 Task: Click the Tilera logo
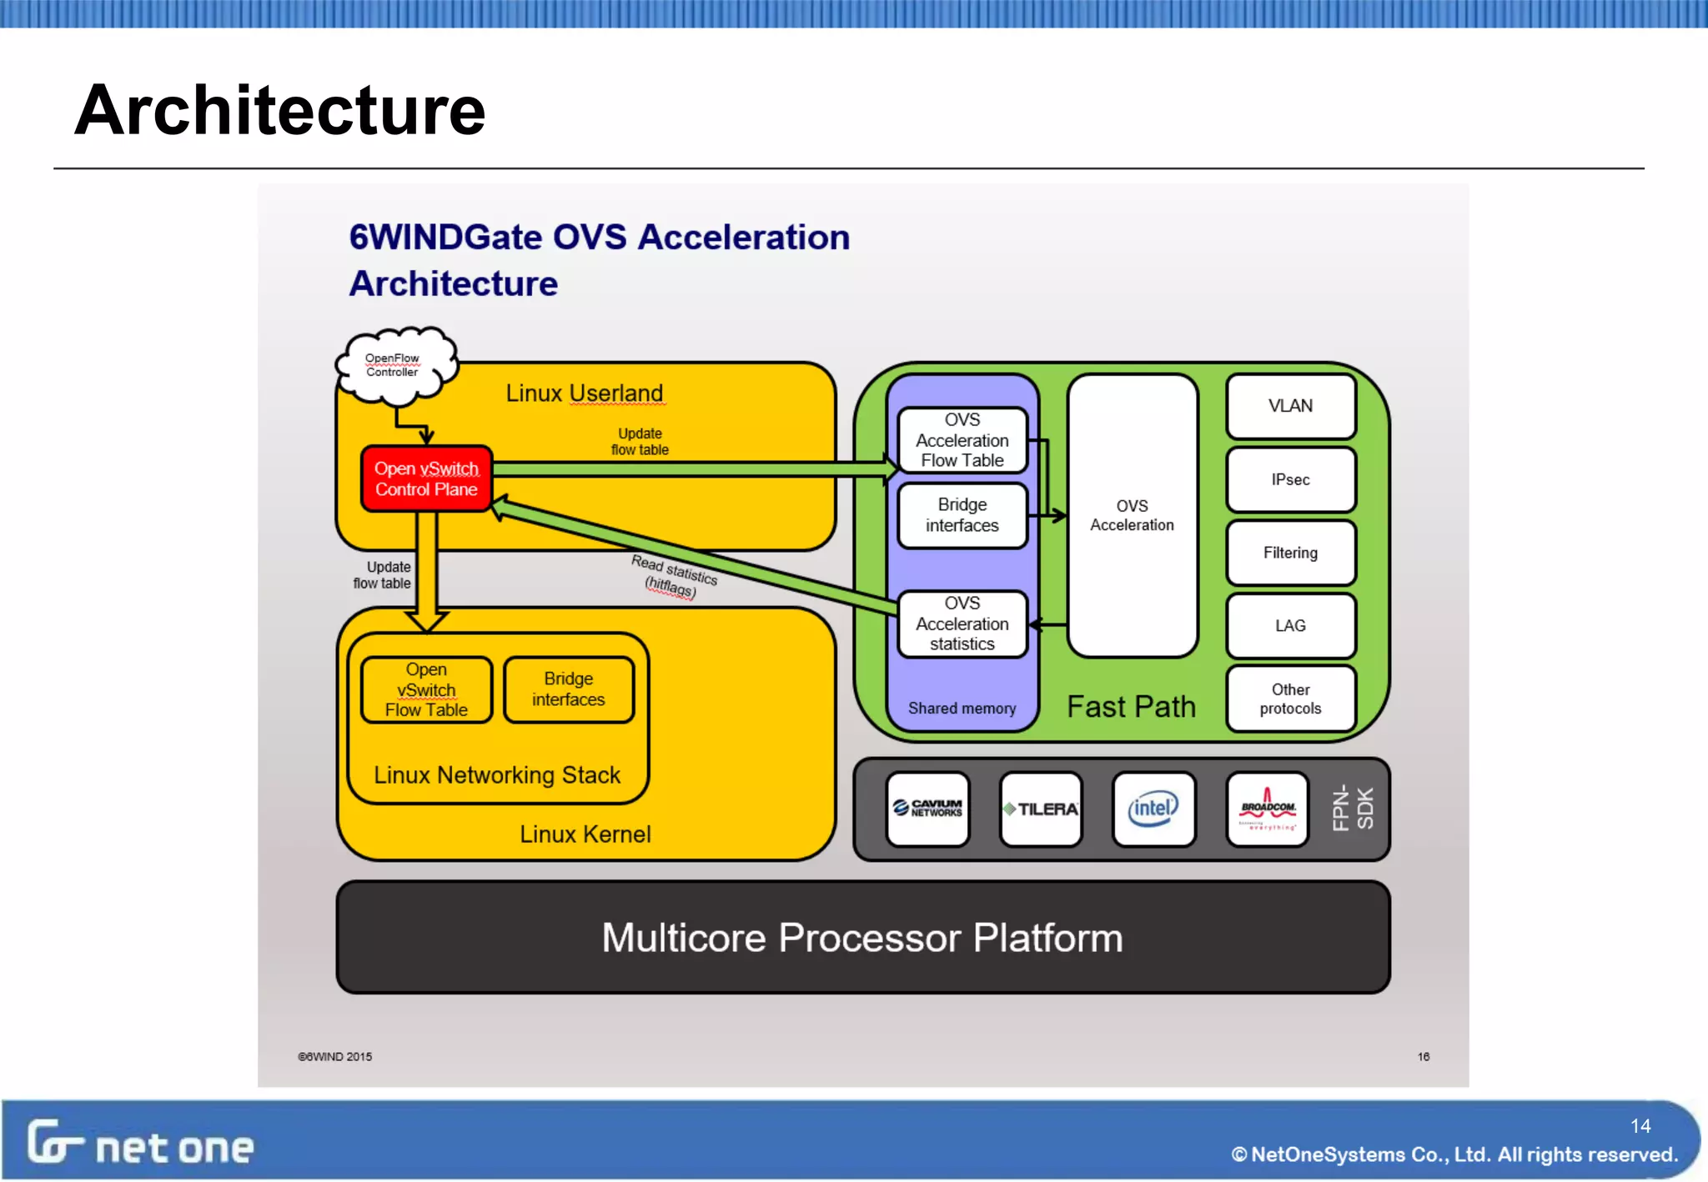coord(1041,809)
